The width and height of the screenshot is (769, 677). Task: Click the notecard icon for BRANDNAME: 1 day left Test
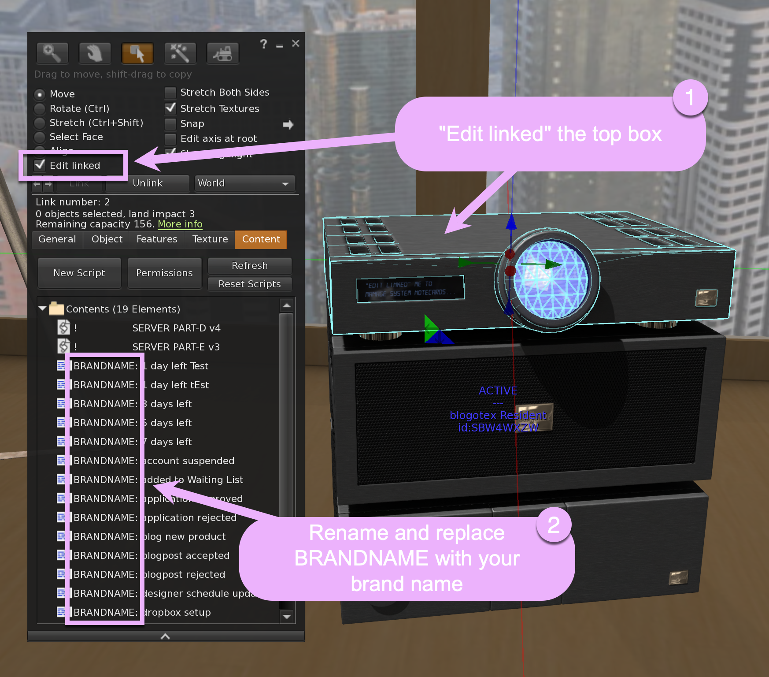click(x=61, y=365)
